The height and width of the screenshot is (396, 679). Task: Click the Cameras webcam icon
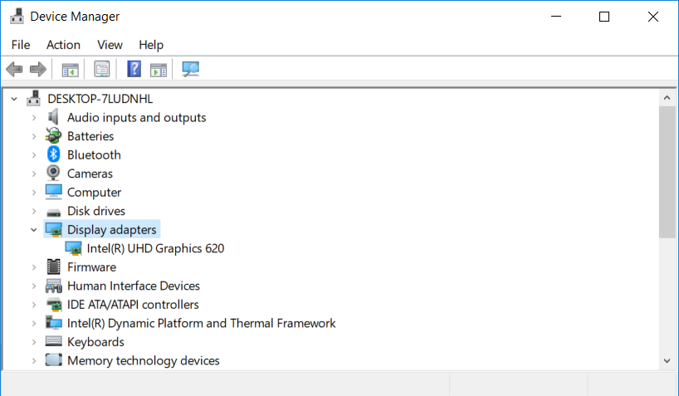coord(53,174)
